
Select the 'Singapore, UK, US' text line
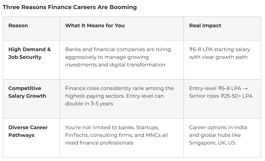point(212,143)
